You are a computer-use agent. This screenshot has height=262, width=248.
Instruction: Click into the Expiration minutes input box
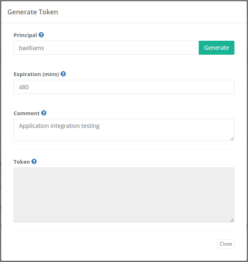coord(124,87)
